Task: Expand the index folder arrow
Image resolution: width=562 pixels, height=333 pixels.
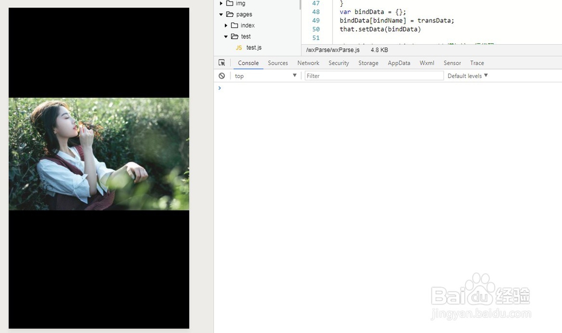Action: point(226,25)
